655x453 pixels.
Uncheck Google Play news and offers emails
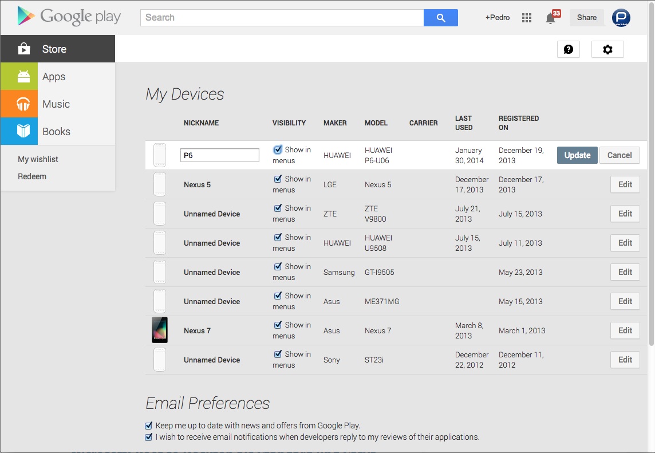[148, 426]
